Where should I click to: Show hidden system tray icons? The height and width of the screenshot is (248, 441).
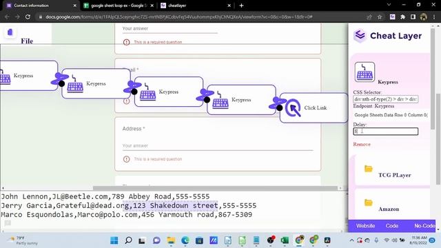[351, 240]
